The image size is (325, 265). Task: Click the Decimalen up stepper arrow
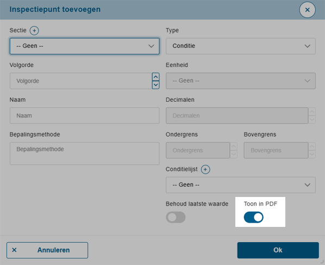(312, 112)
